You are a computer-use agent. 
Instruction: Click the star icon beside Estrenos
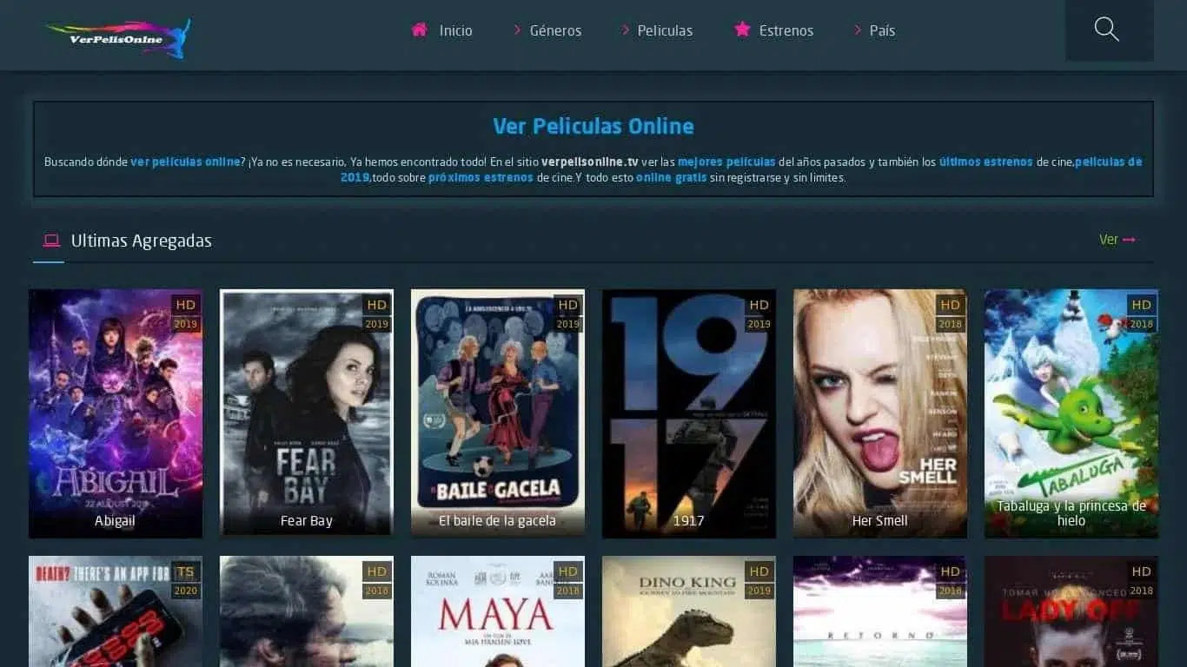pos(742,30)
